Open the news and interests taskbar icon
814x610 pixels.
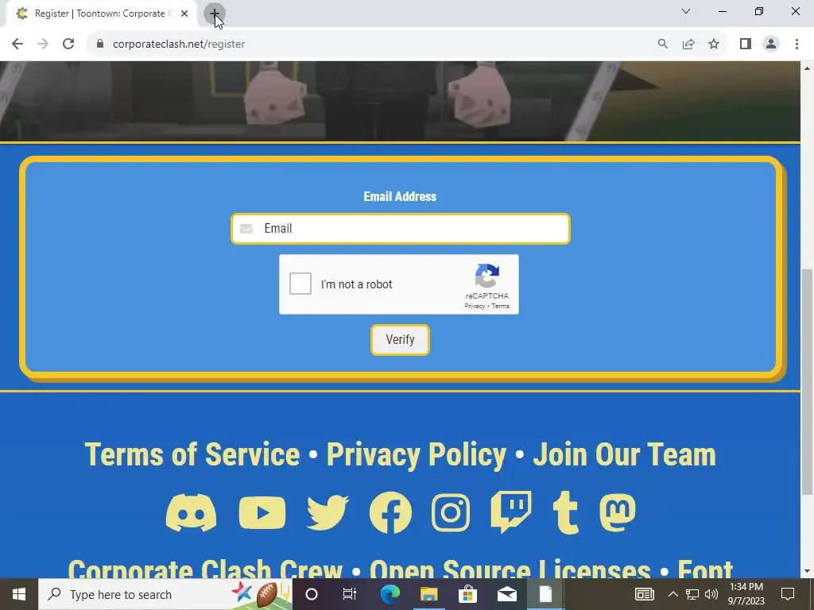tap(644, 594)
